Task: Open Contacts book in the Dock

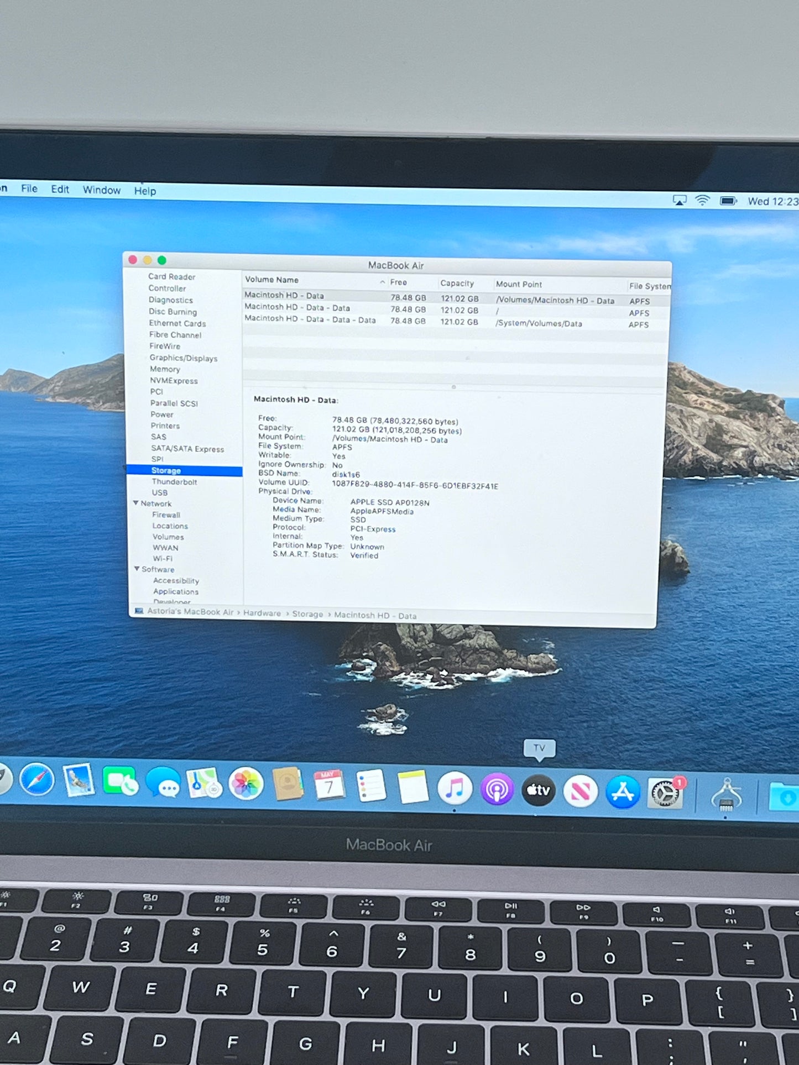Action: click(x=288, y=784)
